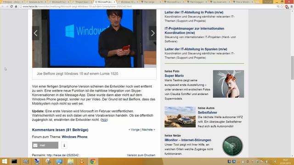Click 'Version zum Drucken' link

tap(141, 155)
